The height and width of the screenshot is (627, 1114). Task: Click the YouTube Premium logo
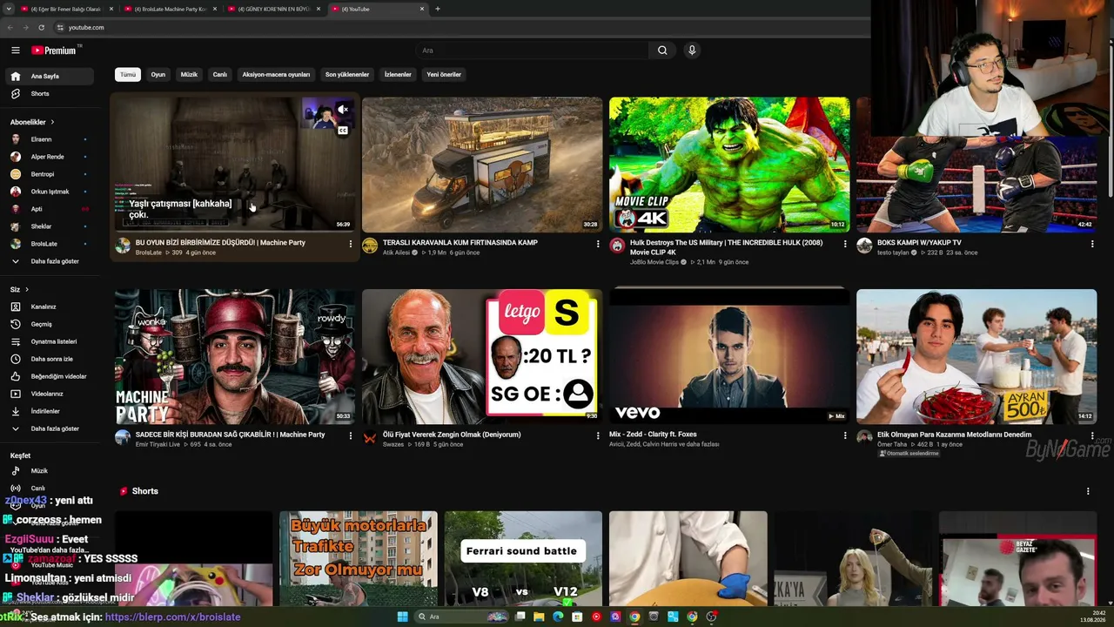[x=54, y=51]
